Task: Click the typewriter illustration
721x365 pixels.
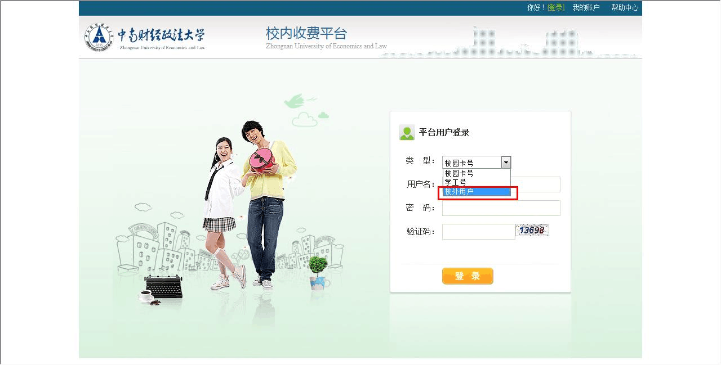Action: 164,286
